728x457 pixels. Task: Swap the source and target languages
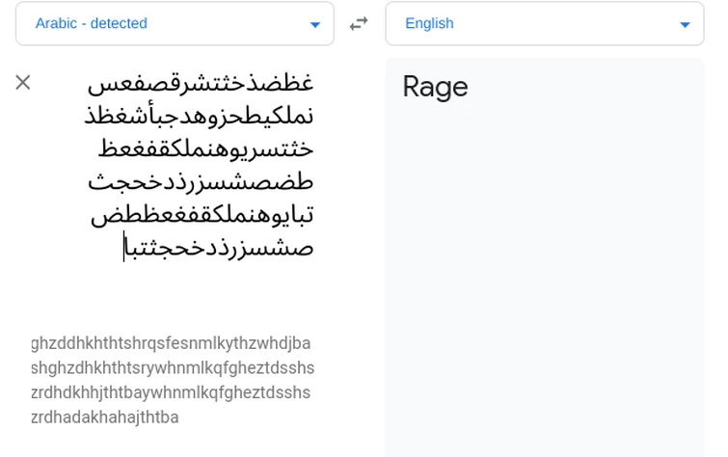click(x=359, y=24)
